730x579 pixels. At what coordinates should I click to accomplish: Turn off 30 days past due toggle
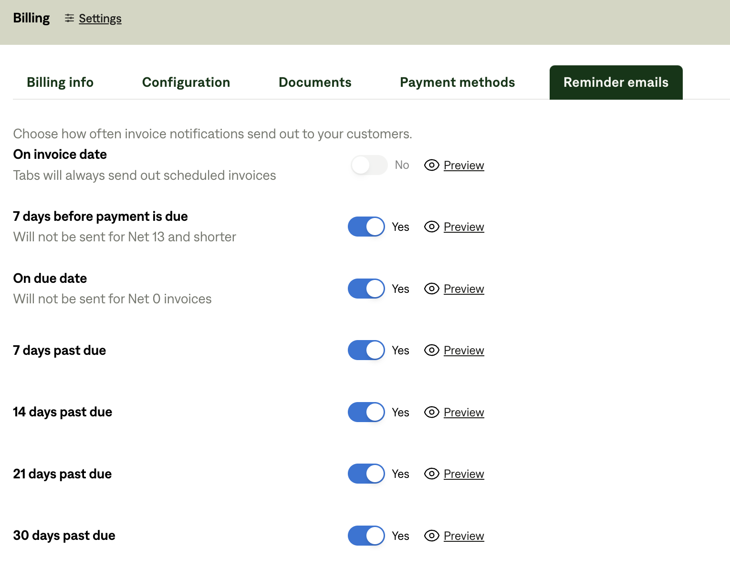(x=366, y=536)
